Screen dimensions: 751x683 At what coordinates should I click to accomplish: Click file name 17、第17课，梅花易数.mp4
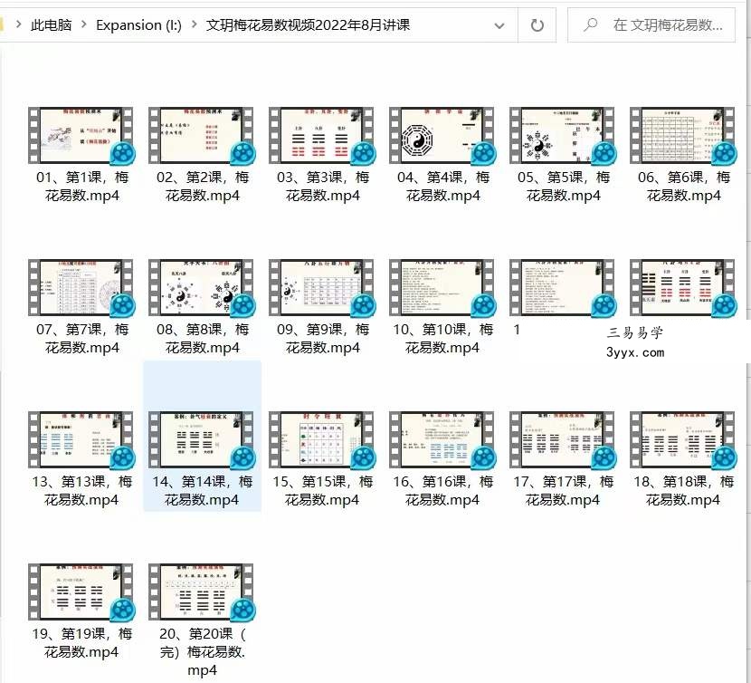point(563,491)
